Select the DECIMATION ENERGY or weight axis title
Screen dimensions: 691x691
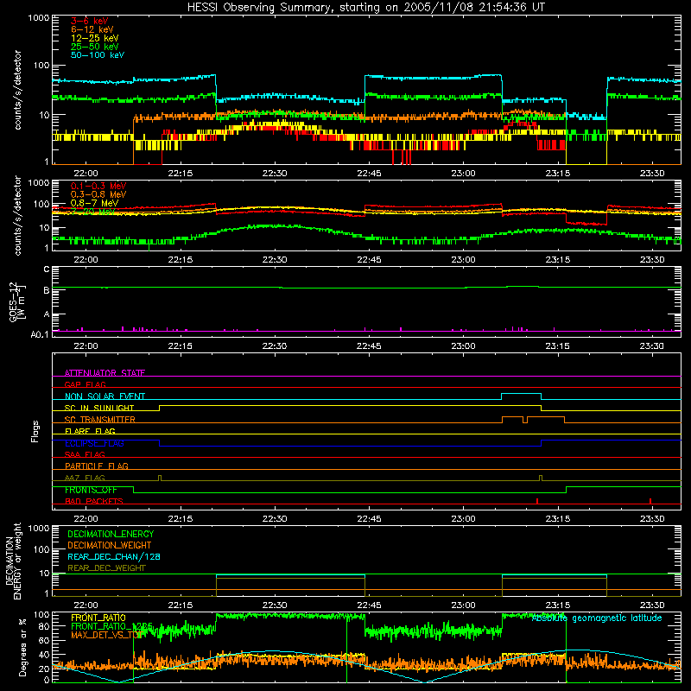(x=13, y=561)
